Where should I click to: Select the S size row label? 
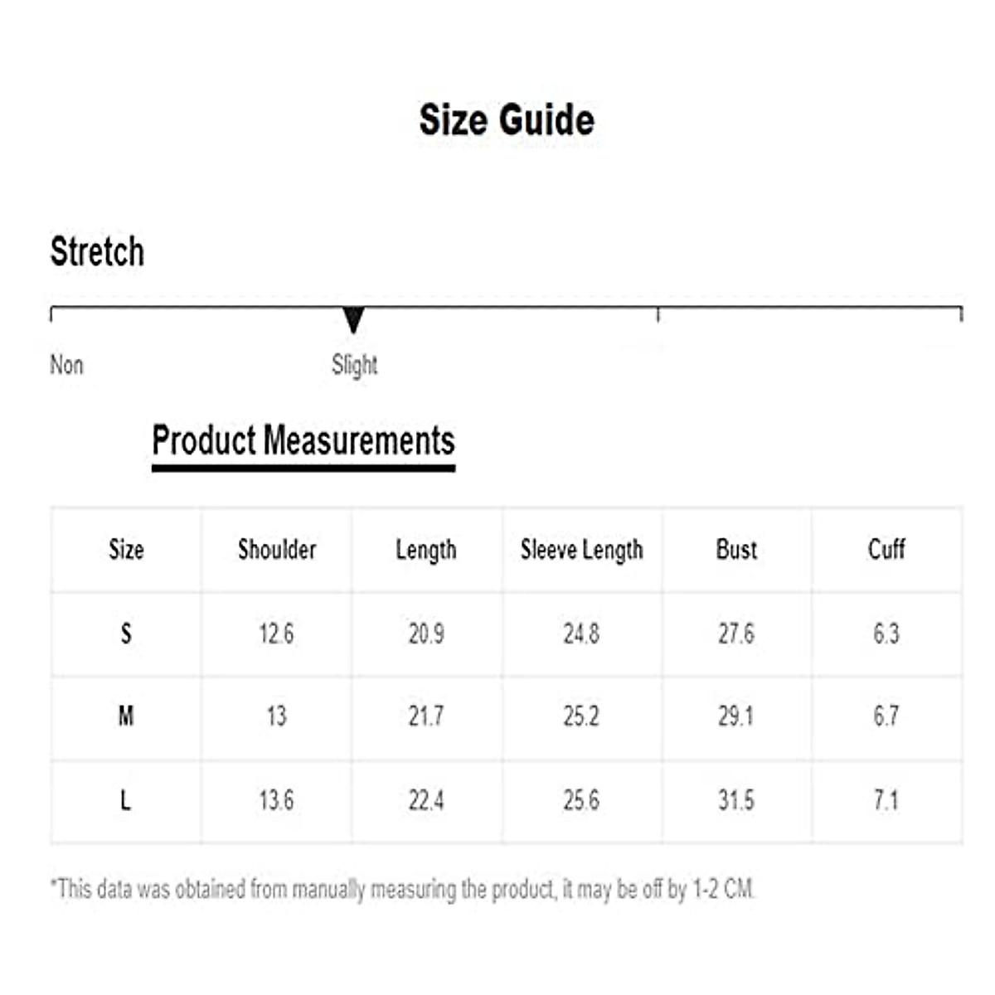[126, 634]
